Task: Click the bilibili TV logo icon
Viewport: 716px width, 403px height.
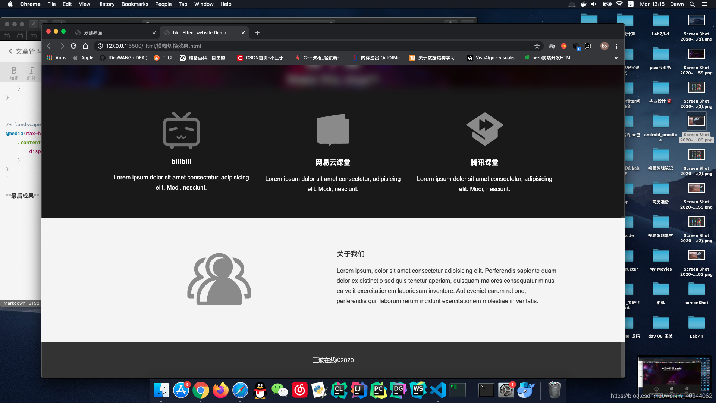Action: click(x=181, y=130)
